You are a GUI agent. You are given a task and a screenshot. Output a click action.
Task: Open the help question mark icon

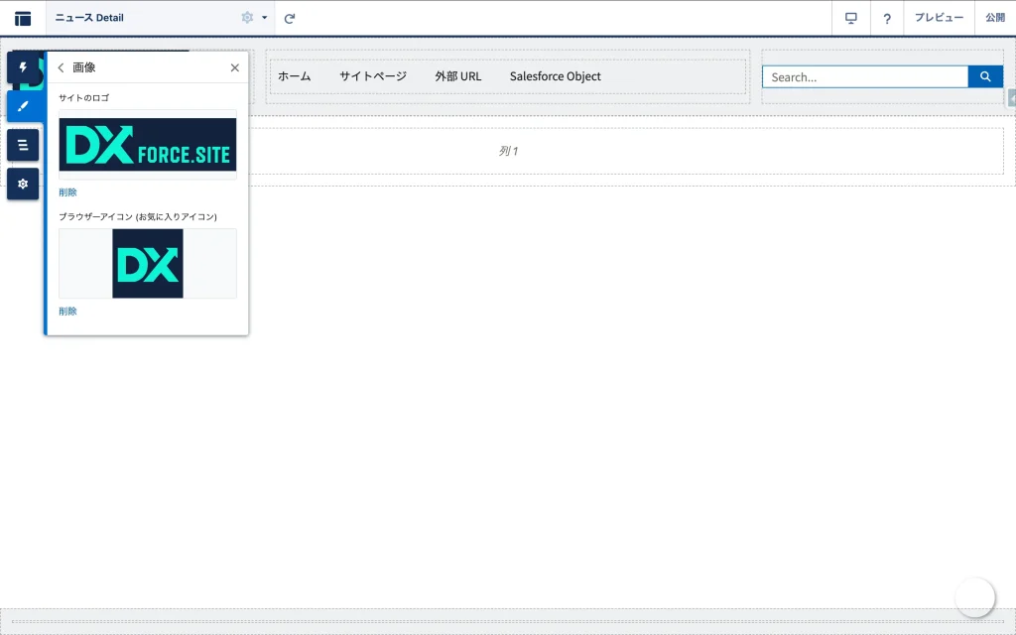point(887,18)
